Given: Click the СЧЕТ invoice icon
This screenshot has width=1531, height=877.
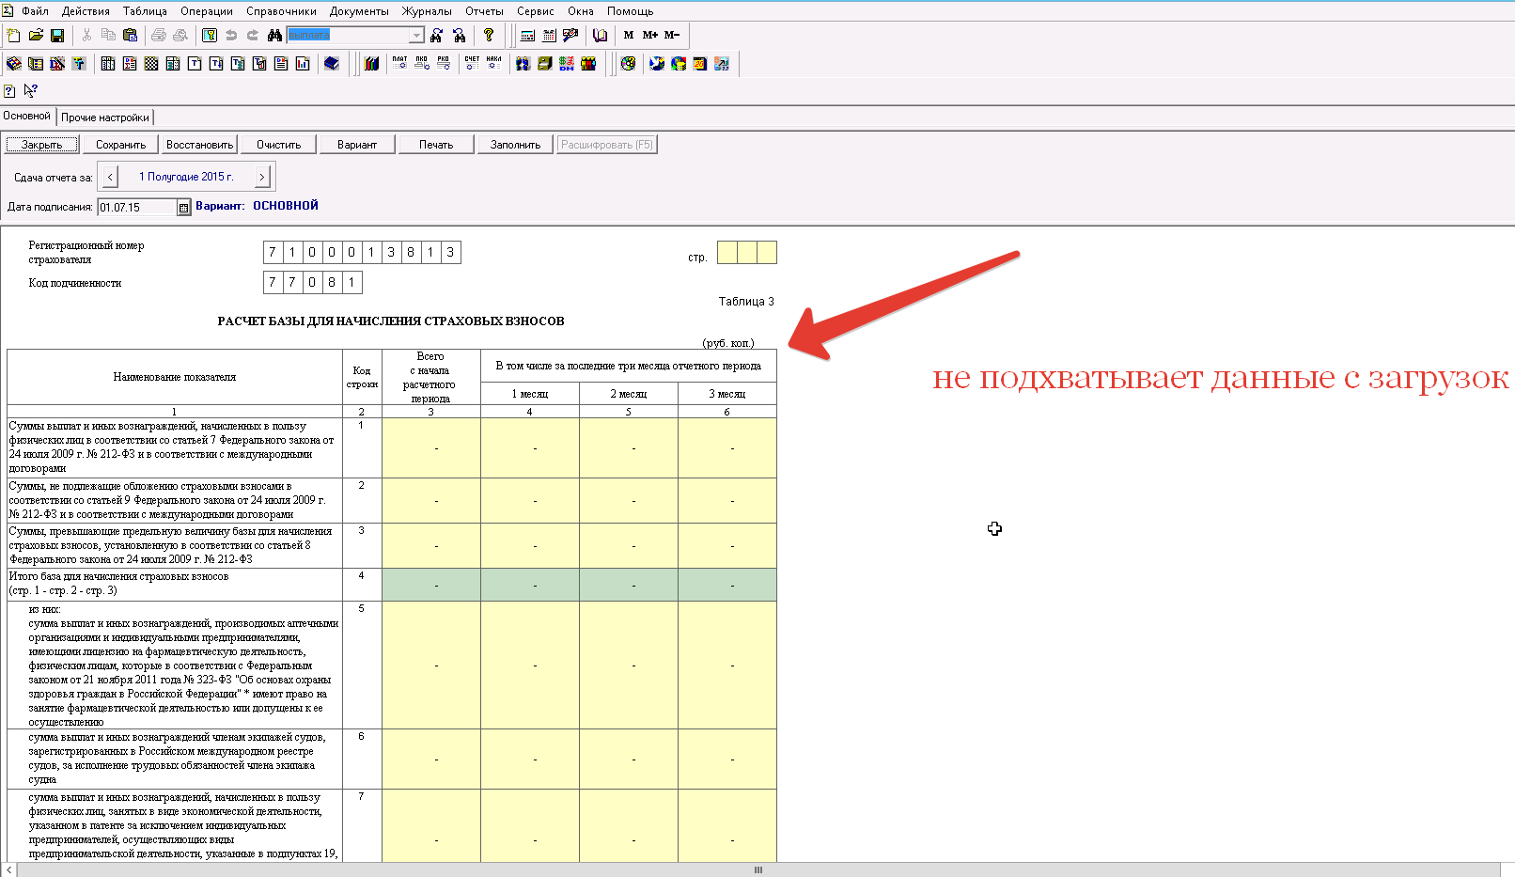Looking at the screenshot, I should [x=472, y=63].
